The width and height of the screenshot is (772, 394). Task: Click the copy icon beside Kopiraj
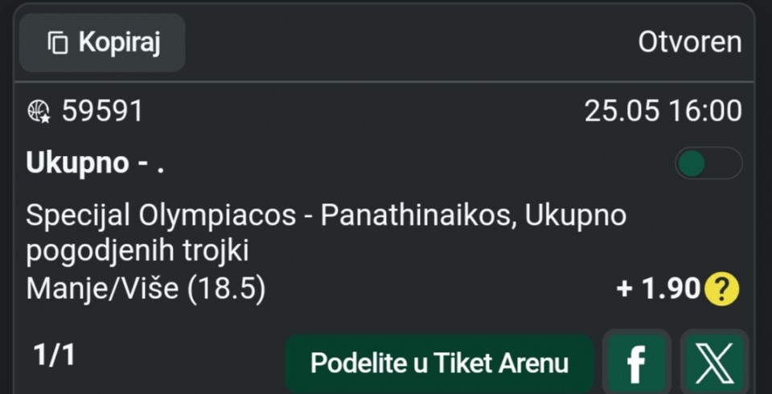(58, 43)
